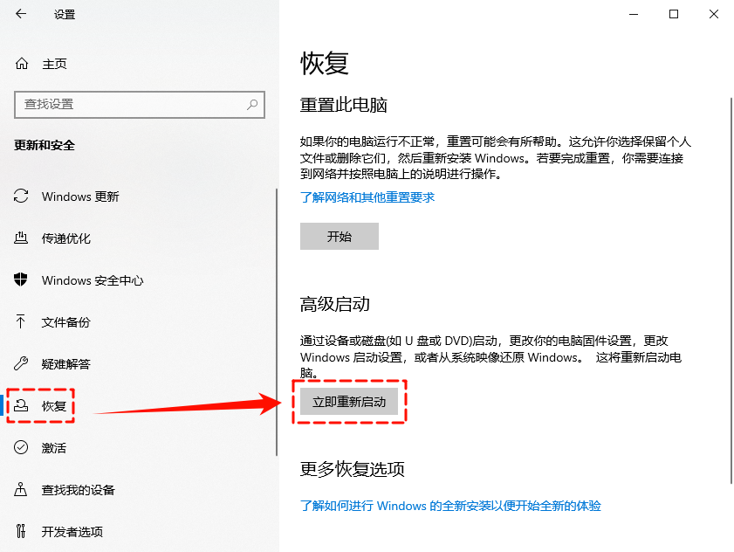Click the 开发者选项 tools icon
734x552 pixels.
(x=21, y=531)
